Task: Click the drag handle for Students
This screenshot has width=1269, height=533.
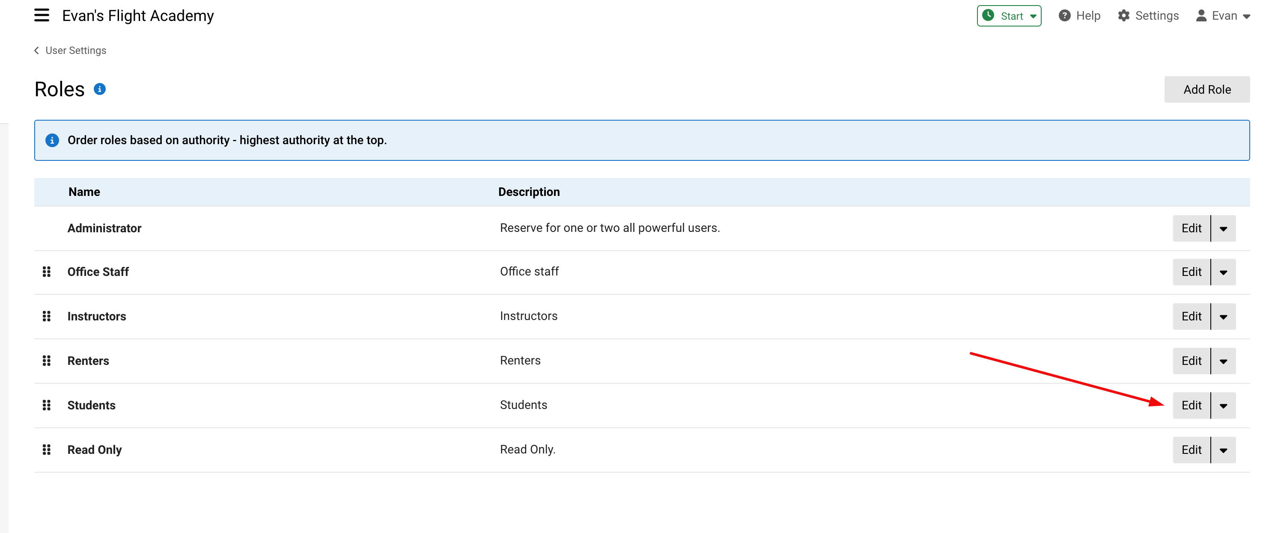Action: pos(47,405)
